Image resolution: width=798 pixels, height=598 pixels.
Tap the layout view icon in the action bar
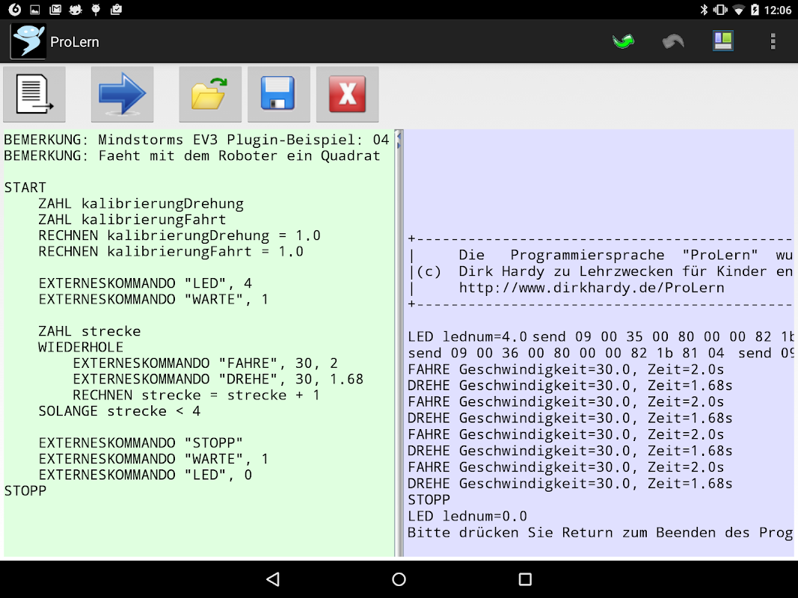coord(722,42)
